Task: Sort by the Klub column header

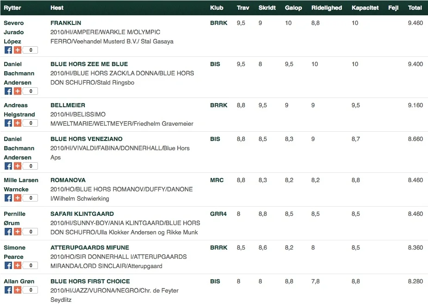Action: coord(217,8)
